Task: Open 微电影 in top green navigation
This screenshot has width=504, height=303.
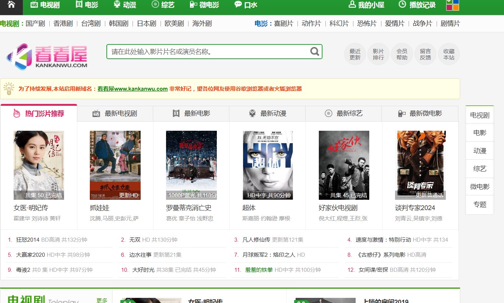Action: click(x=204, y=5)
